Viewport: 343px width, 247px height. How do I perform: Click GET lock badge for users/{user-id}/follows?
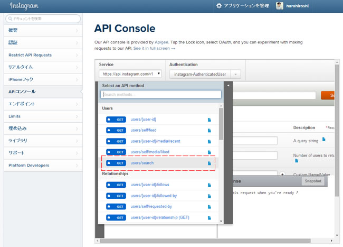pyautogui.click(x=116, y=185)
